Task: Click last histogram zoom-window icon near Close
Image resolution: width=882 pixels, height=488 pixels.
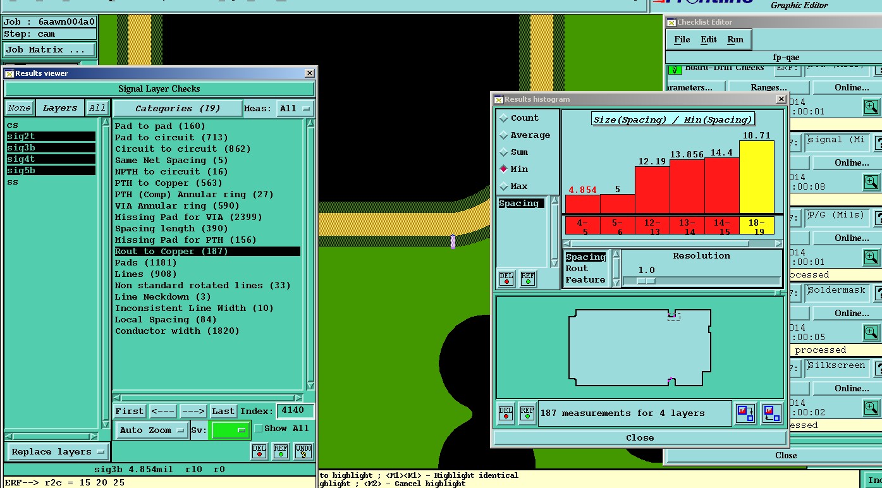Action: pyautogui.click(x=772, y=413)
